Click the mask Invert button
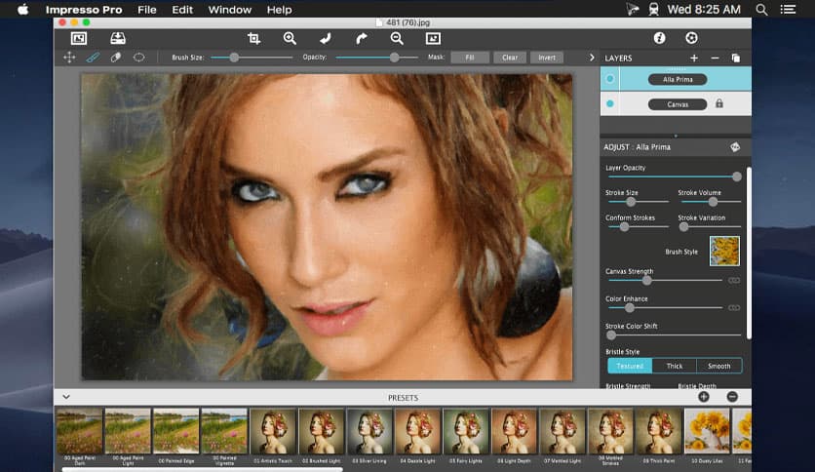This screenshot has height=472, width=815. (x=547, y=58)
